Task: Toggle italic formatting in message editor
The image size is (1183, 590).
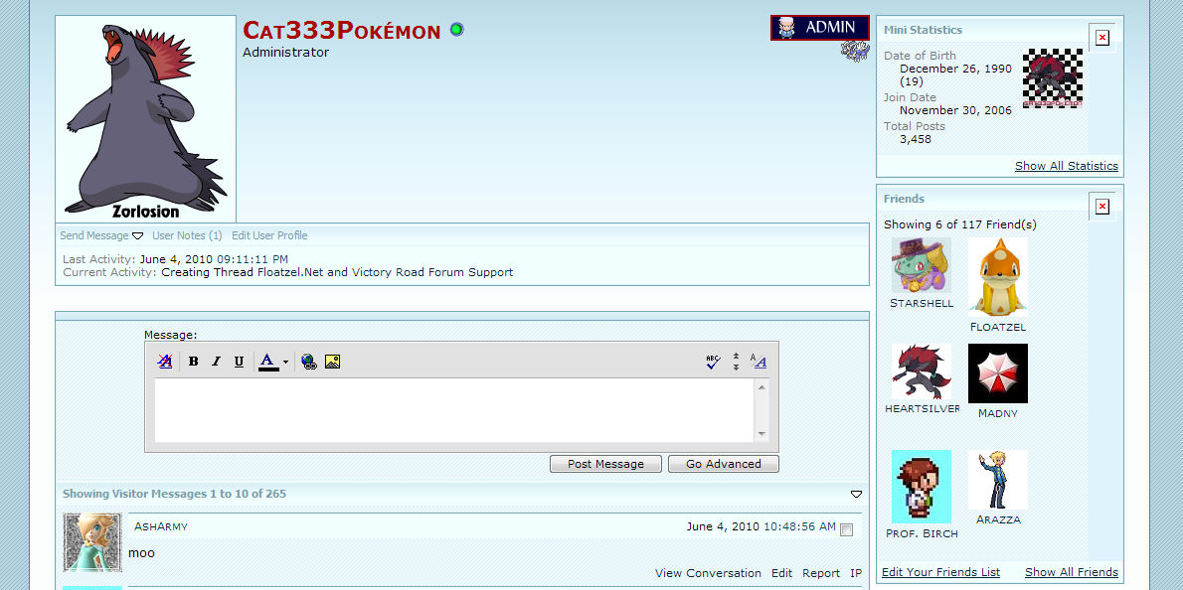Action: (x=216, y=362)
